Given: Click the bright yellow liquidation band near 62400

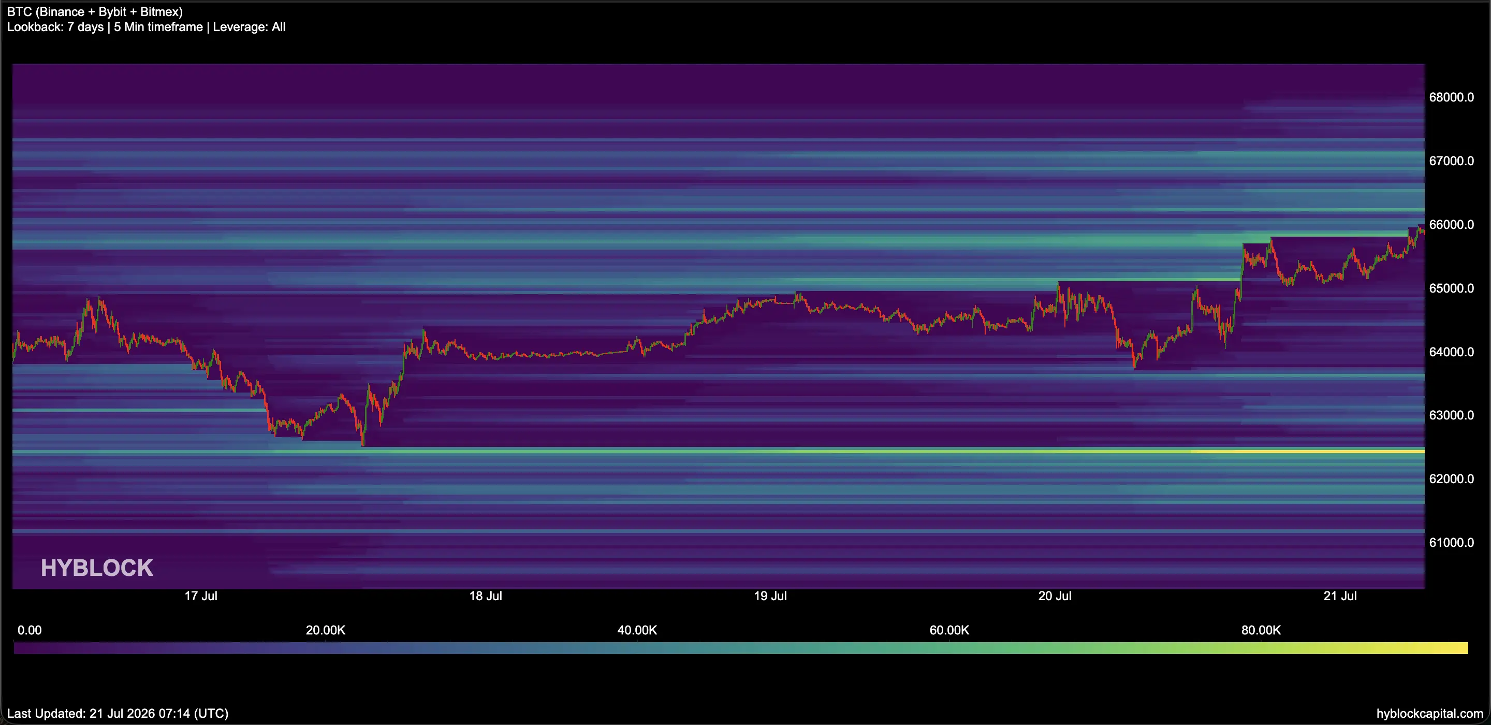Looking at the screenshot, I should point(1308,451).
